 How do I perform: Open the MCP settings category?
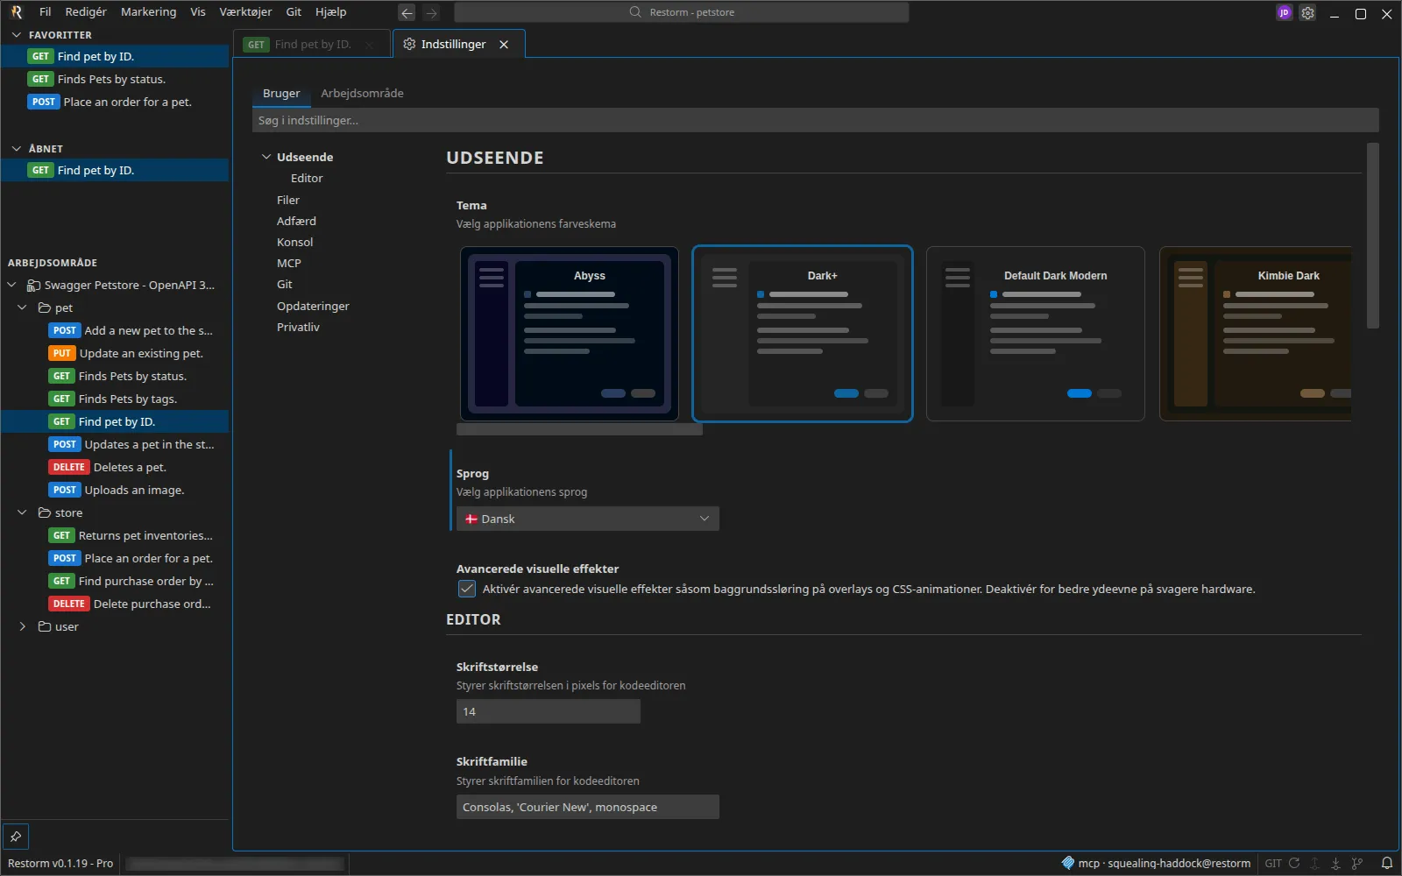(289, 263)
